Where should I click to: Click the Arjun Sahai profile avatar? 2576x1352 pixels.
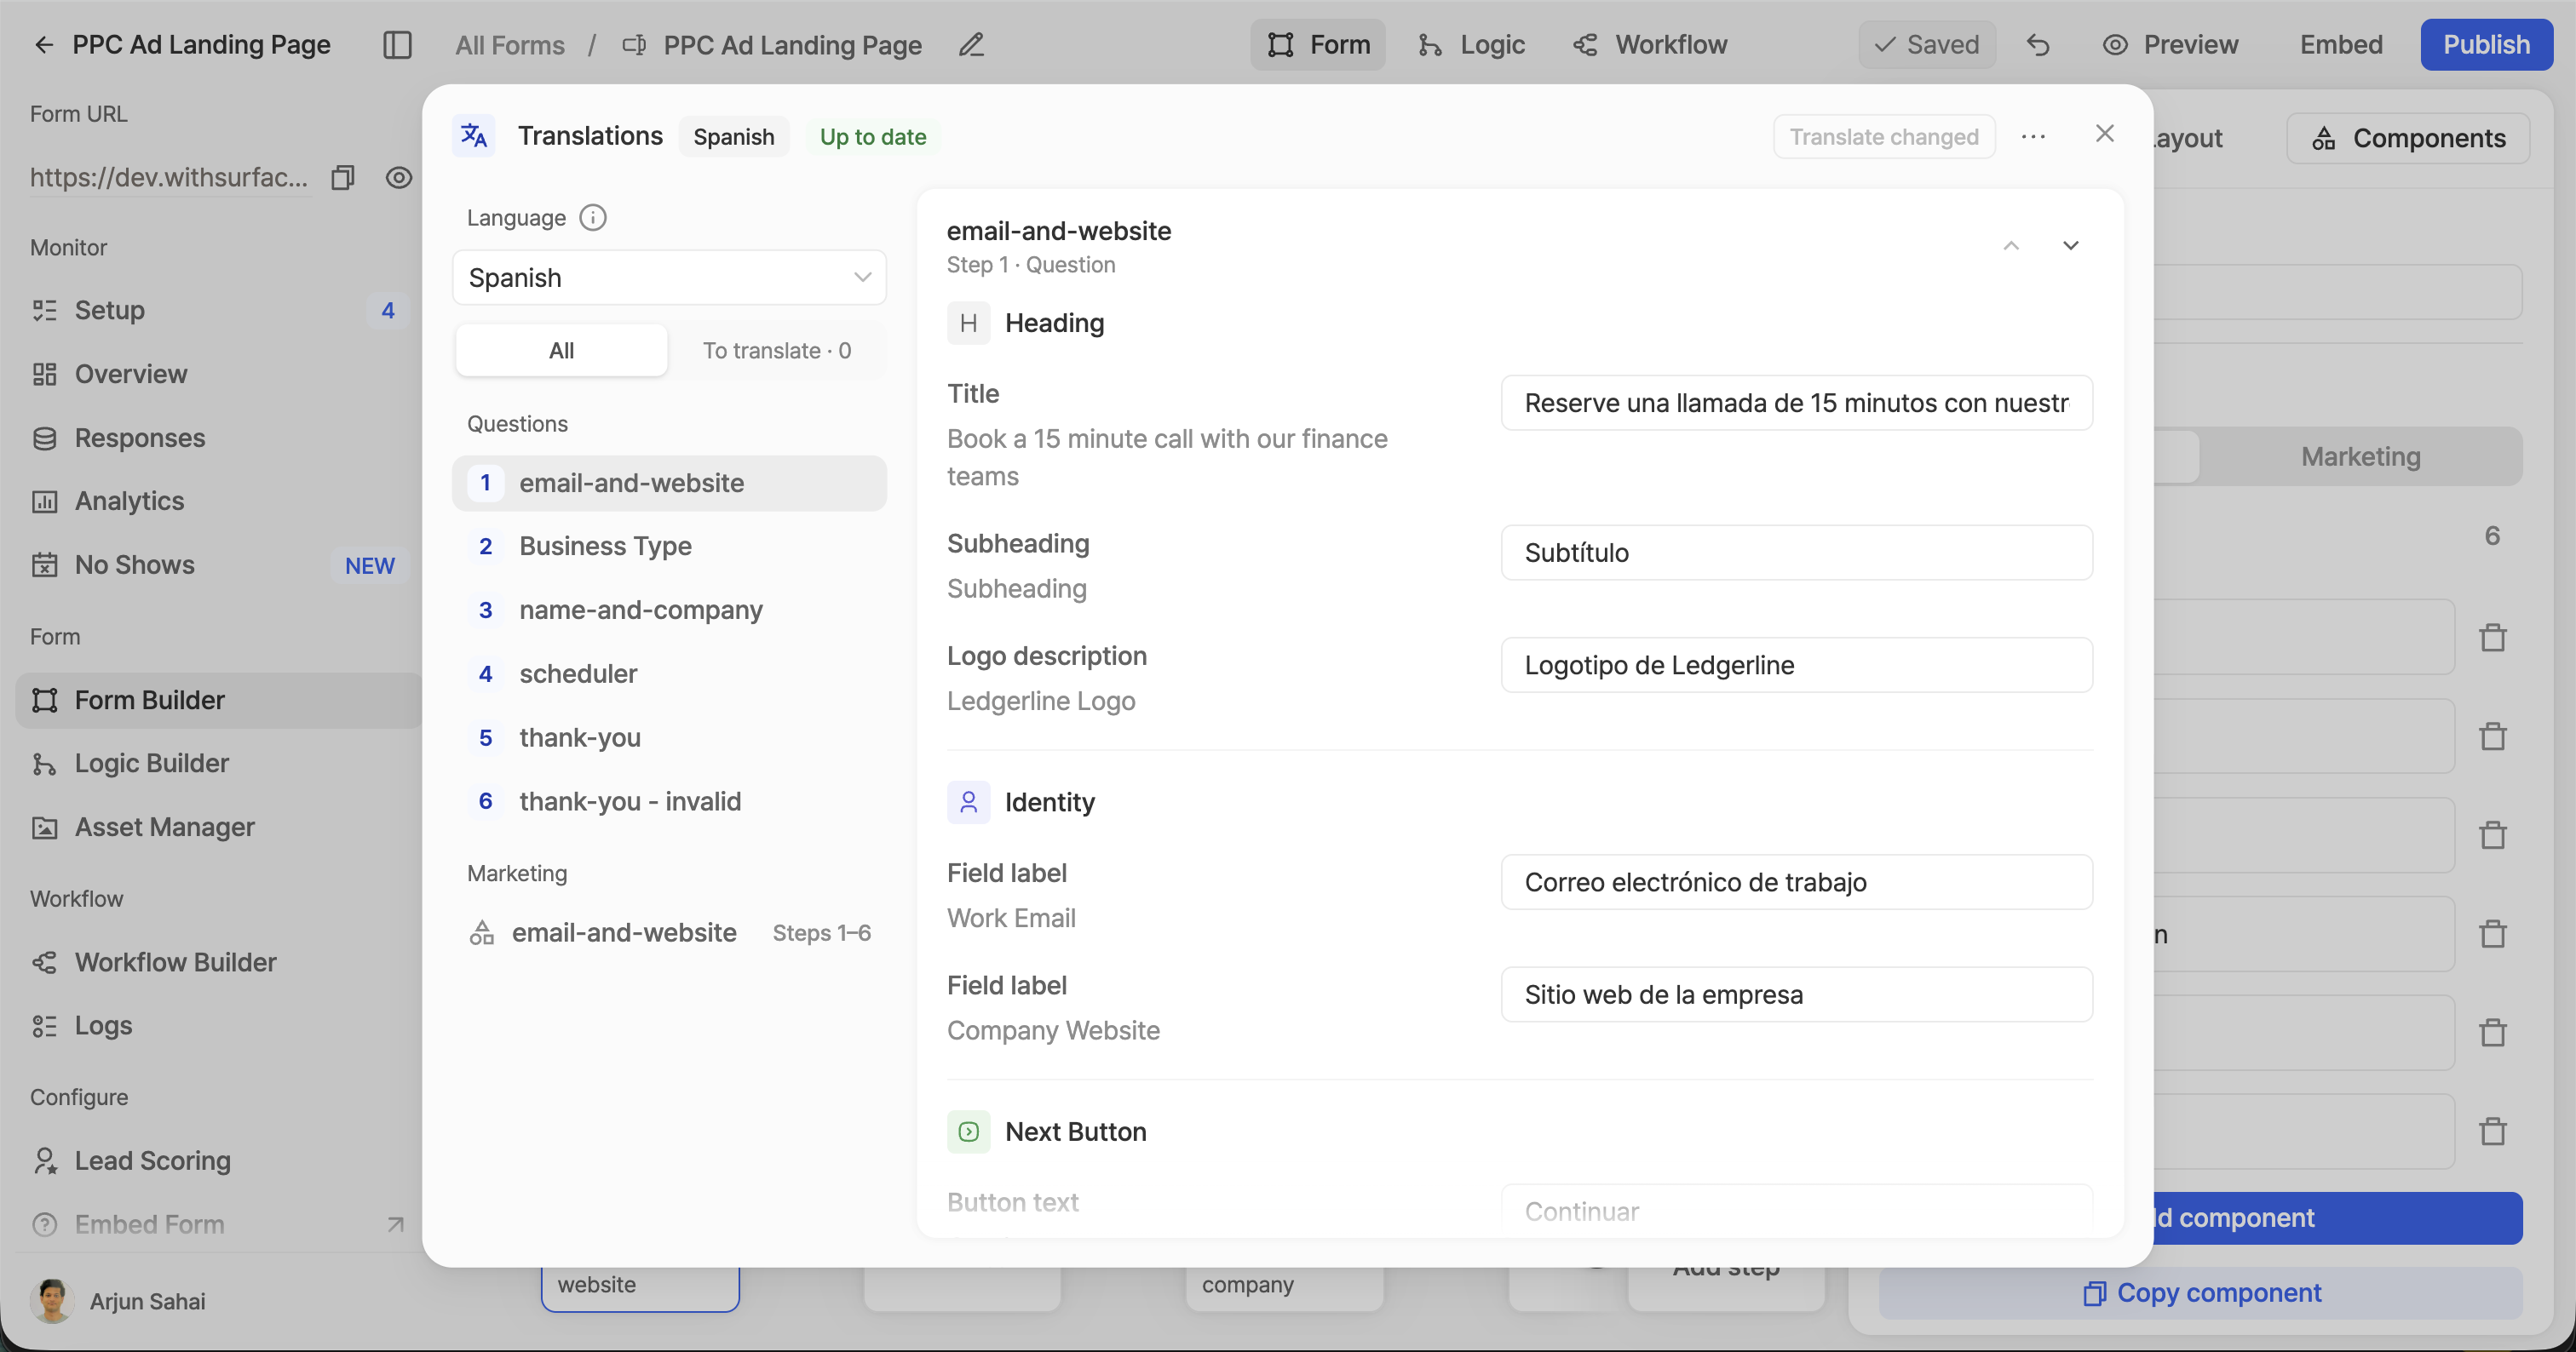[52, 1301]
